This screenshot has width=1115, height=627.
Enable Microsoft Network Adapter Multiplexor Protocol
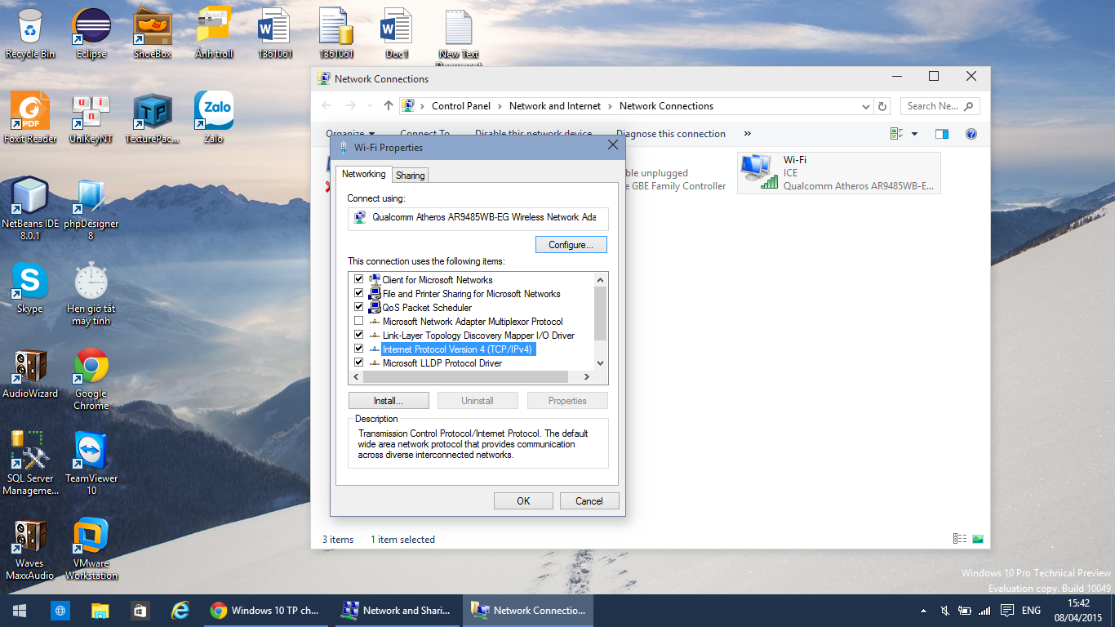[358, 321]
